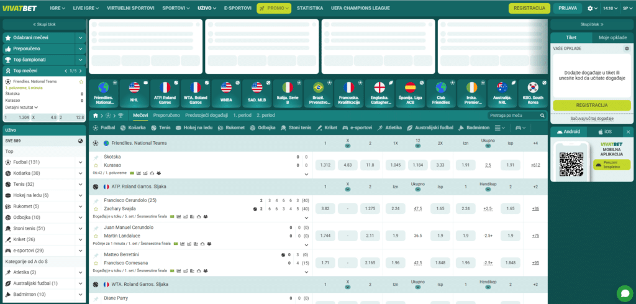Viewport: 636px width, 304px height.
Task: Click the QR code in mobile app panel
Action: tap(571, 164)
